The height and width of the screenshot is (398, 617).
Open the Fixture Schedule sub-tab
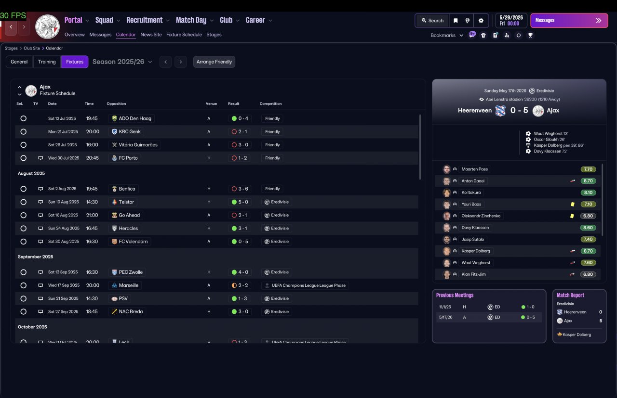coord(184,35)
